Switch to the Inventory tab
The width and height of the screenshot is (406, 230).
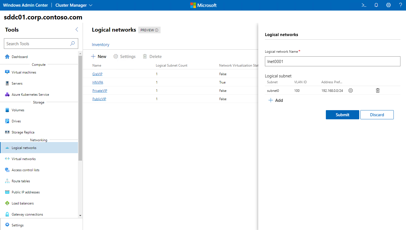coord(100,45)
